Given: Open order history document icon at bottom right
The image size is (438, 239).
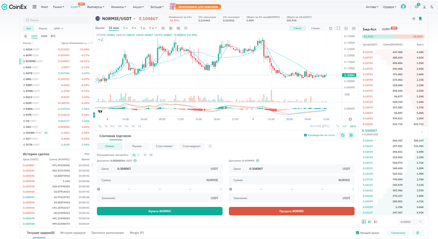Looking at the screenshot, I should coord(418,233).
